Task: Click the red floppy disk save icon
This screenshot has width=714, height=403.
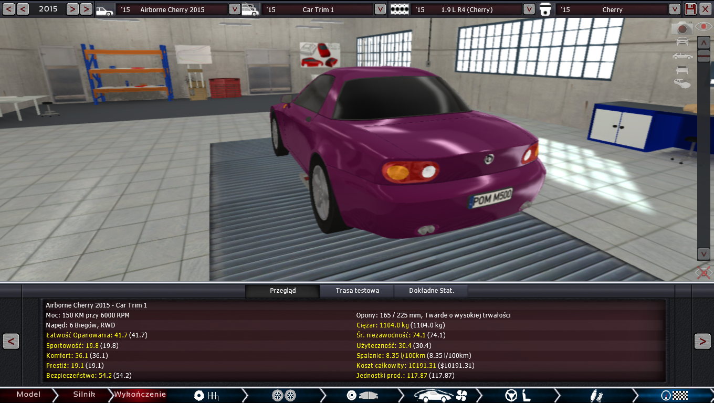Action: point(691,9)
